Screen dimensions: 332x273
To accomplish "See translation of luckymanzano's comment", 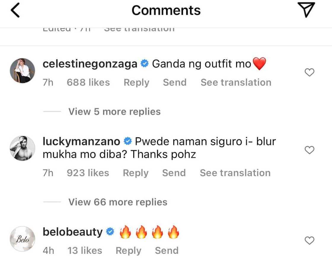I will click(235, 173).
